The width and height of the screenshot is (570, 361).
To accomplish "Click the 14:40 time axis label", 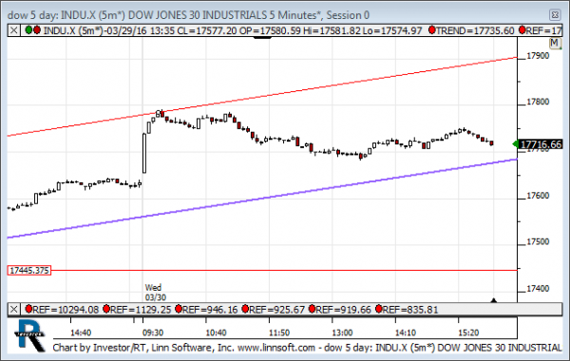I will click(81, 332).
